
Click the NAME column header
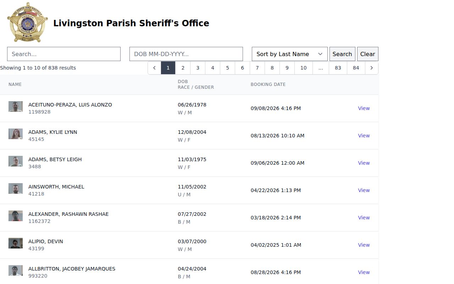click(x=15, y=84)
